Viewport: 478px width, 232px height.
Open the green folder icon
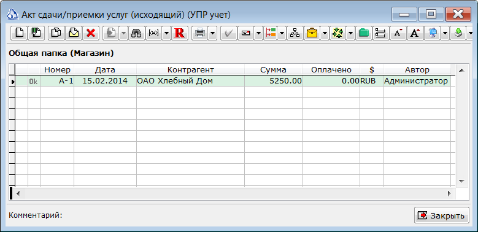(363, 33)
